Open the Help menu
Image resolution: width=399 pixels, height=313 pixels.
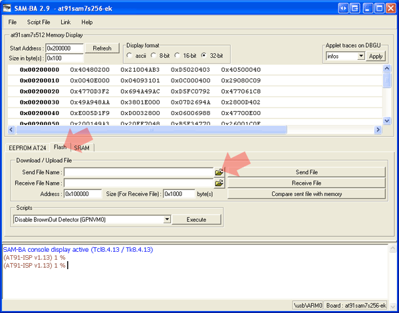[86, 23]
